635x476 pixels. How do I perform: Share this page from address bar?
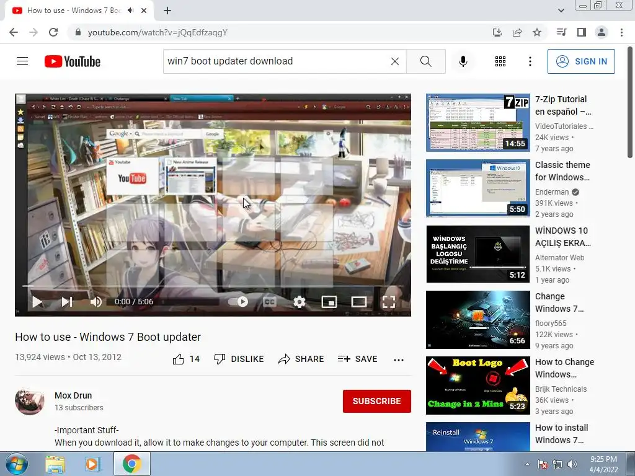[517, 32]
